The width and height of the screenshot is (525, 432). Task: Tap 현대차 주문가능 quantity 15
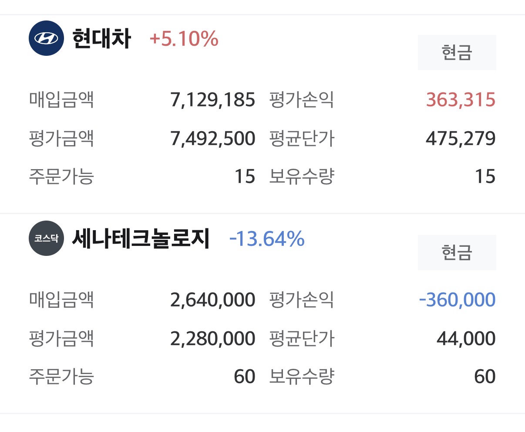coord(245,177)
